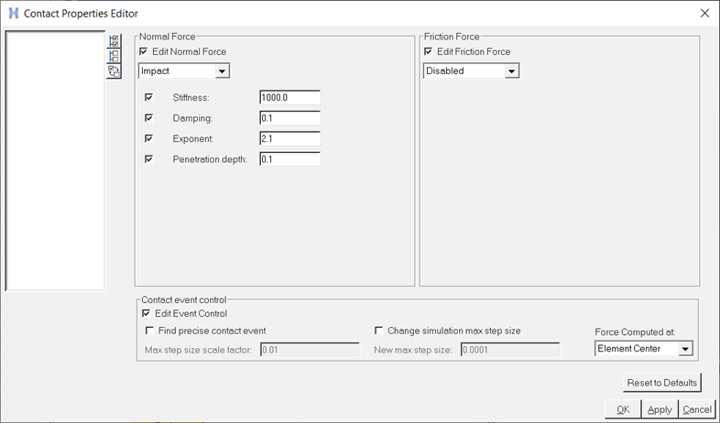Click the app logo icon in the title bar
Screen dimensions: 720x423
(14, 14)
